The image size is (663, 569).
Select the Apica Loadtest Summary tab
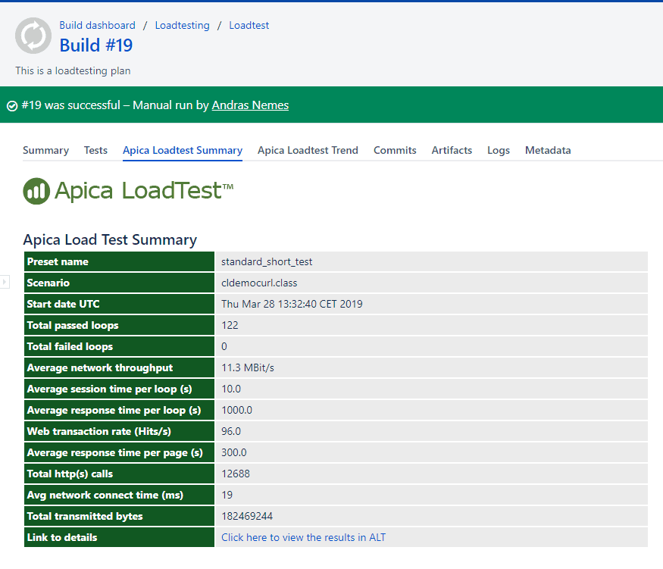(183, 150)
